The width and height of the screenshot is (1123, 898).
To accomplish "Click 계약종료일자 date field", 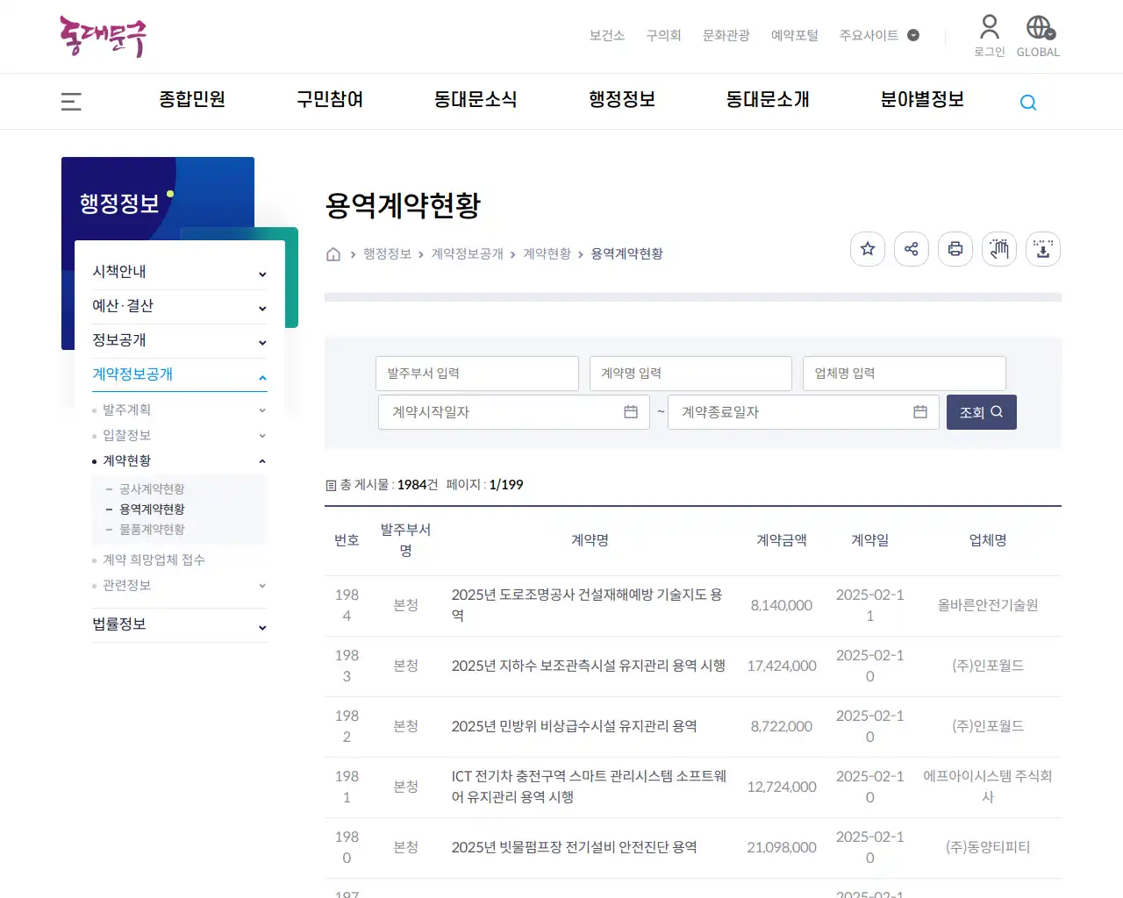I will 804,412.
